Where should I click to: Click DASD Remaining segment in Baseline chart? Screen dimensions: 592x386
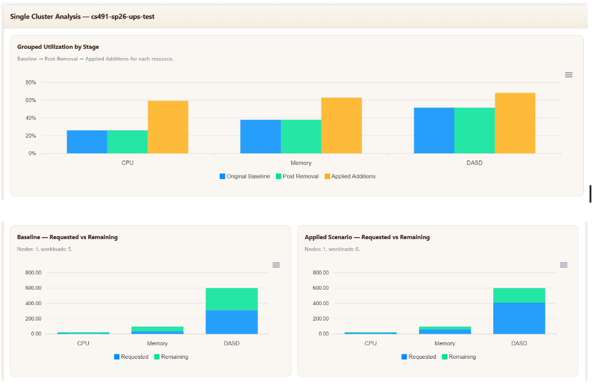point(231,299)
